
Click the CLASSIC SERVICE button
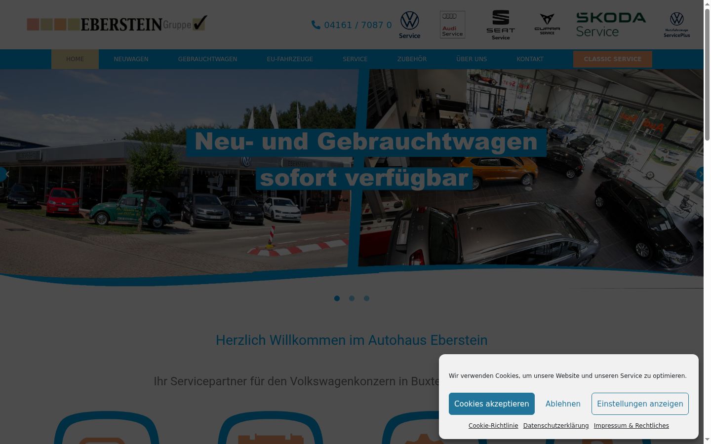[x=613, y=59]
